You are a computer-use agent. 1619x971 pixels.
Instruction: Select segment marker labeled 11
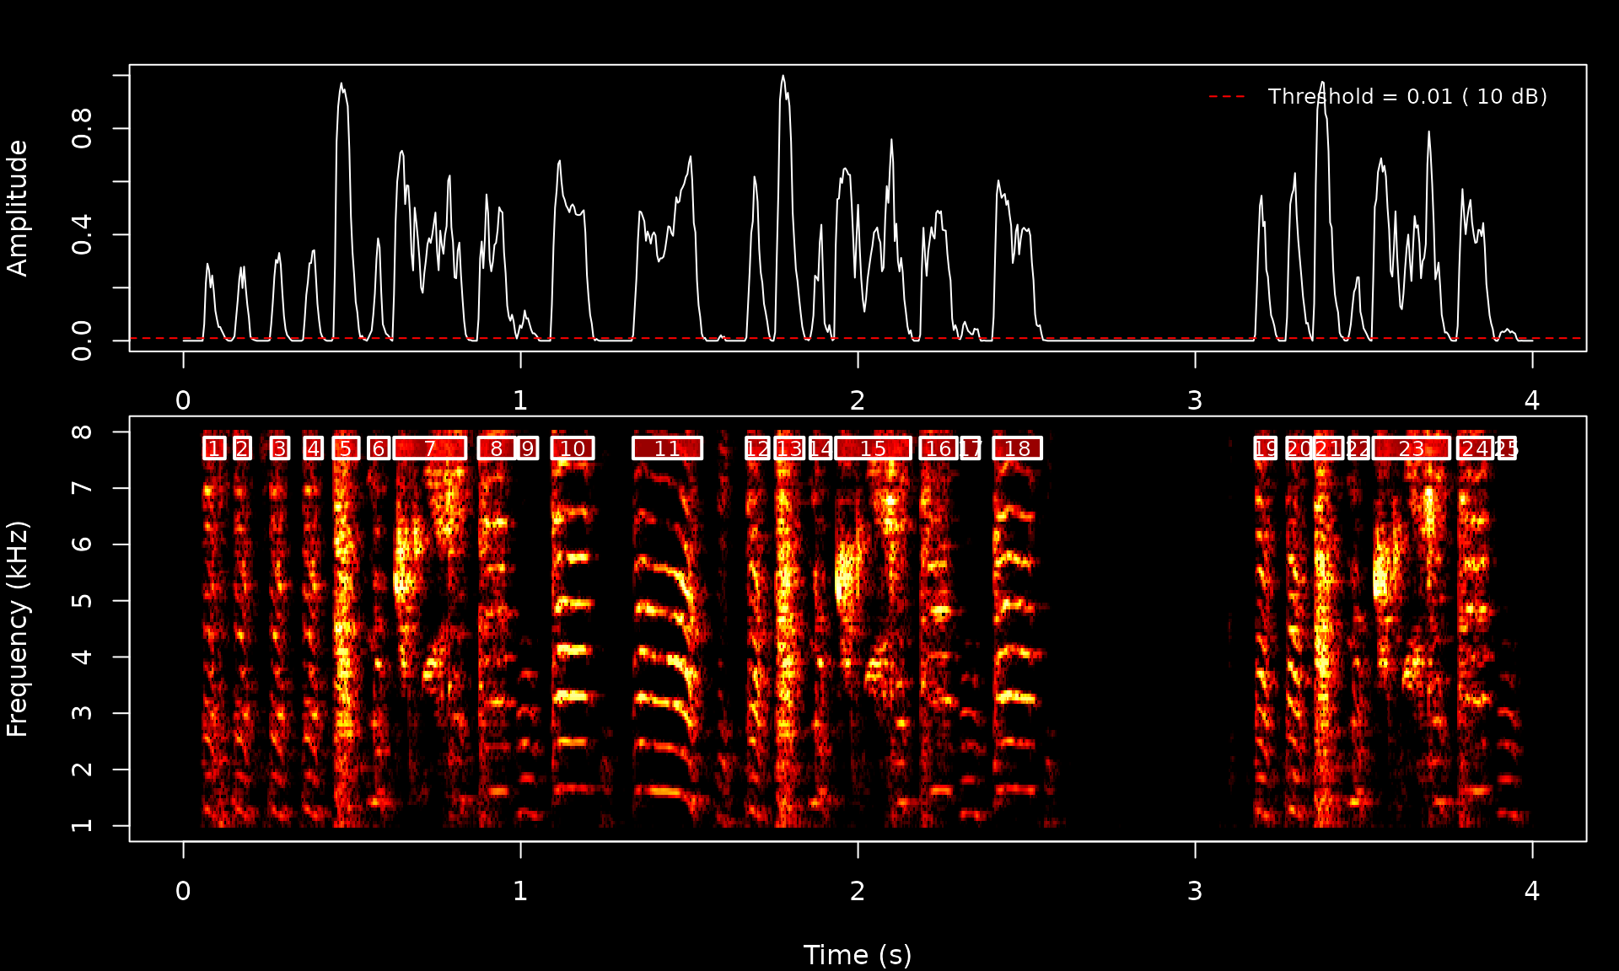pyautogui.click(x=667, y=448)
